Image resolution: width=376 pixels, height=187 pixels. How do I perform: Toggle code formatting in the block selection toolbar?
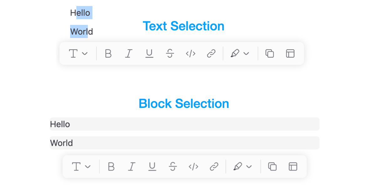pos(193,166)
